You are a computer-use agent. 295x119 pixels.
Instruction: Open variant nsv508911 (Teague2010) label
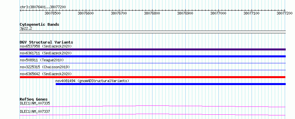pyautogui.click(x=42, y=60)
